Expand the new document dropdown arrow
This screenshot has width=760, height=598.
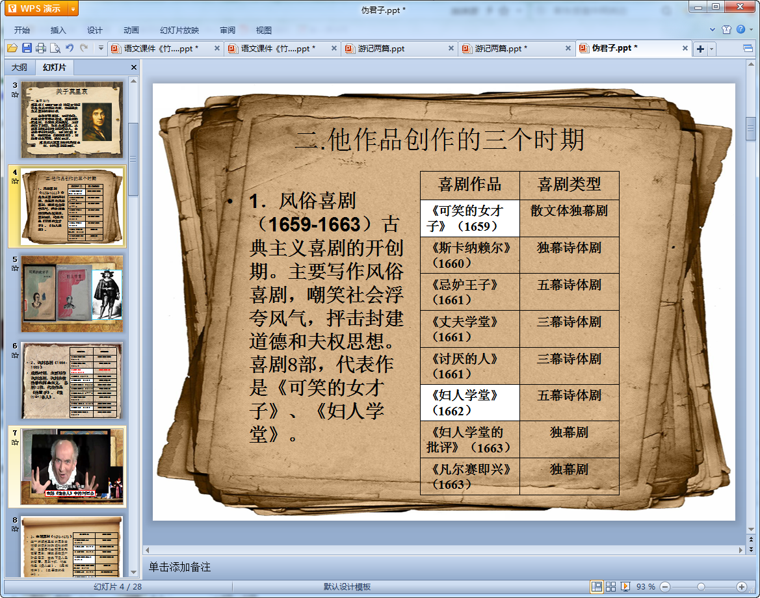[711, 49]
